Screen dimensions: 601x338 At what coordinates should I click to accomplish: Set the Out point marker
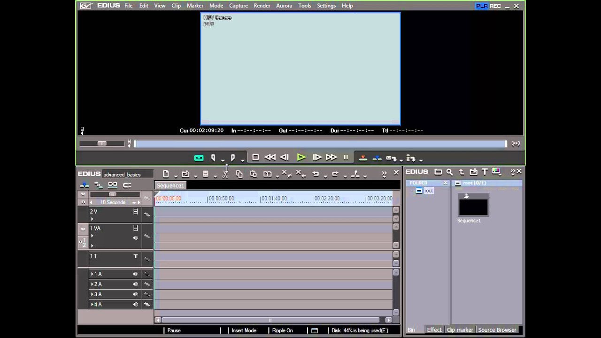coord(233,158)
